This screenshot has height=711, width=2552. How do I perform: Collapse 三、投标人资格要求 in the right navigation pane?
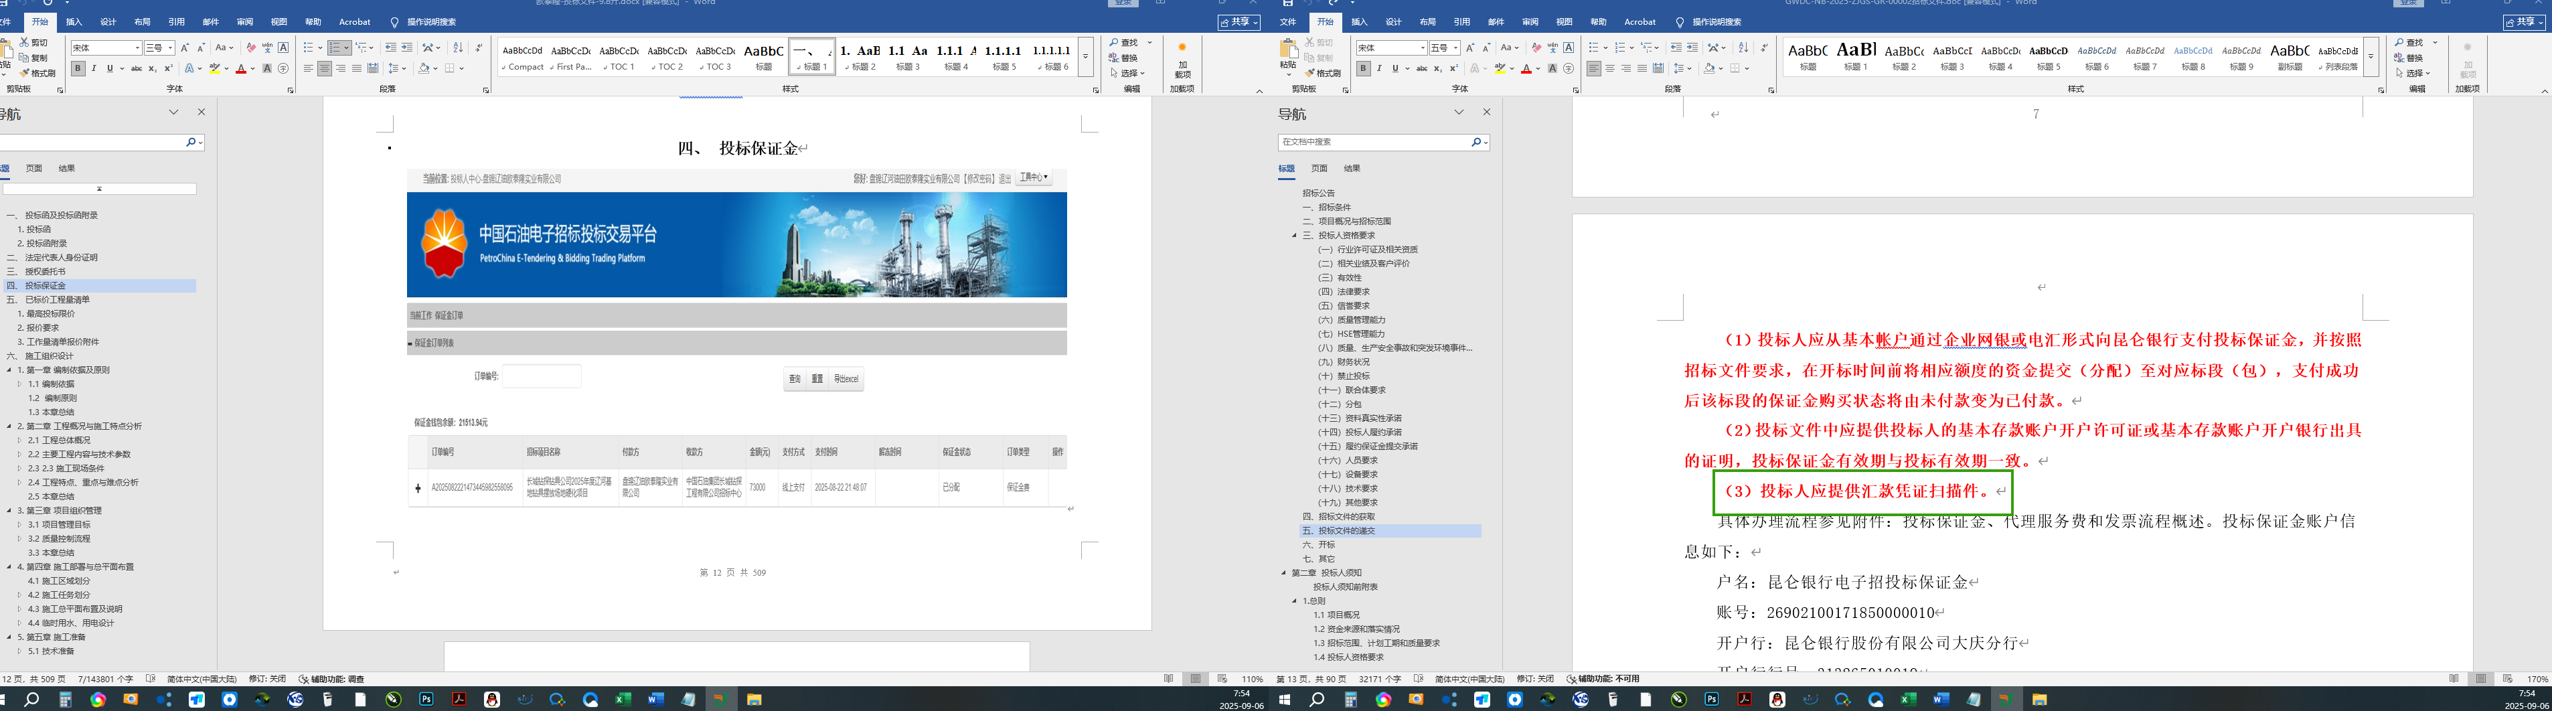click(1294, 236)
